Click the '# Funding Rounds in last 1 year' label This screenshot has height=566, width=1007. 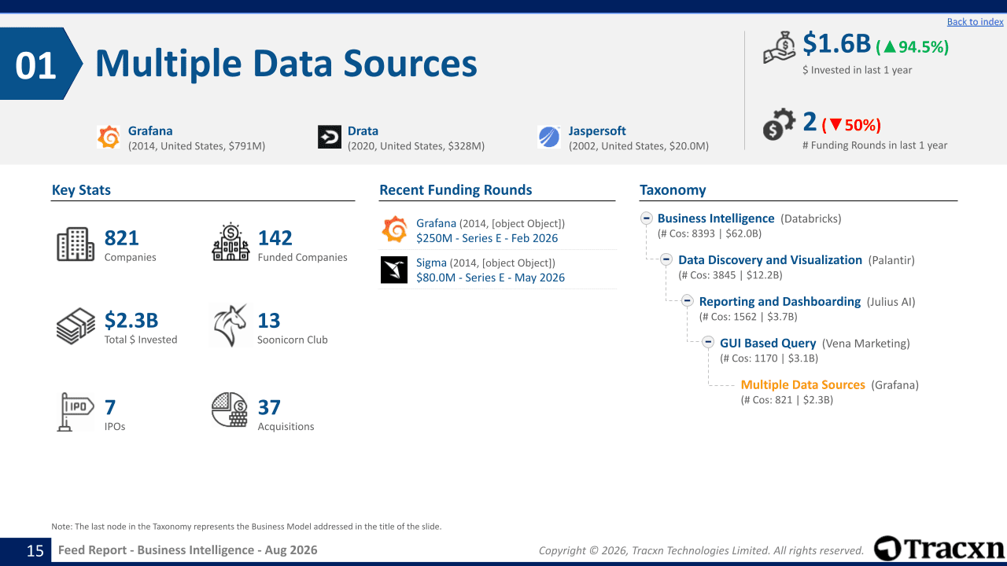(875, 145)
